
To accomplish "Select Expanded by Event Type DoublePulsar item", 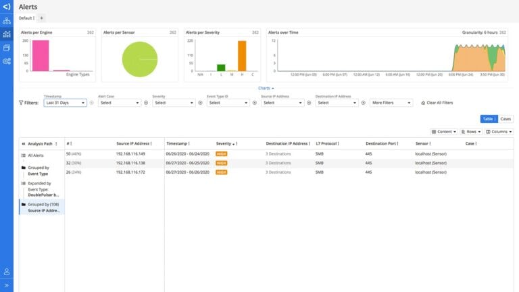I will tap(41, 189).
